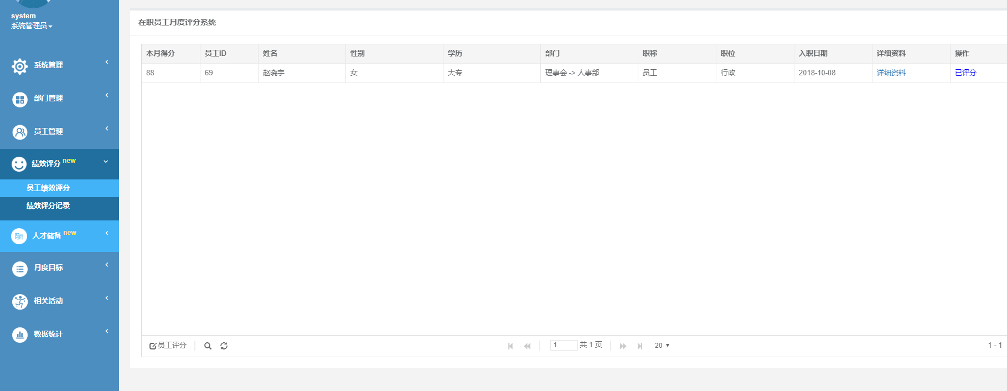Click the refresh icon in grid footer
The image size is (1007, 391).
click(x=224, y=346)
